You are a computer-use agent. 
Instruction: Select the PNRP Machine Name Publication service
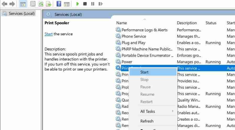(147, 49)
